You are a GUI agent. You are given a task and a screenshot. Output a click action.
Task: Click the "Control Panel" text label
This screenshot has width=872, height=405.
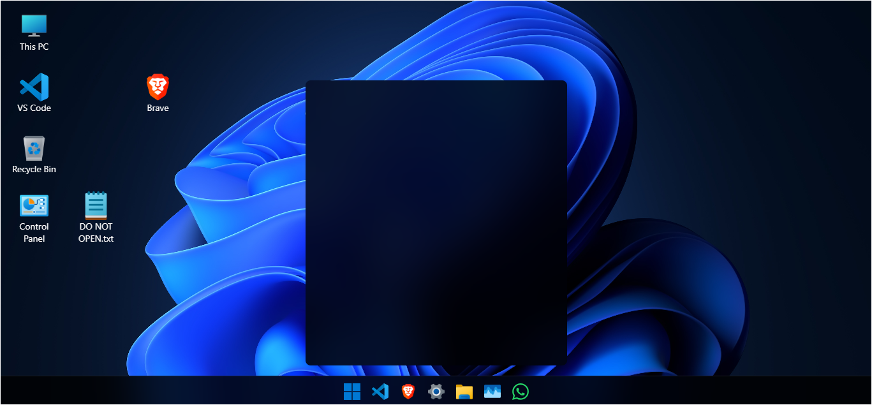[34, 232]
